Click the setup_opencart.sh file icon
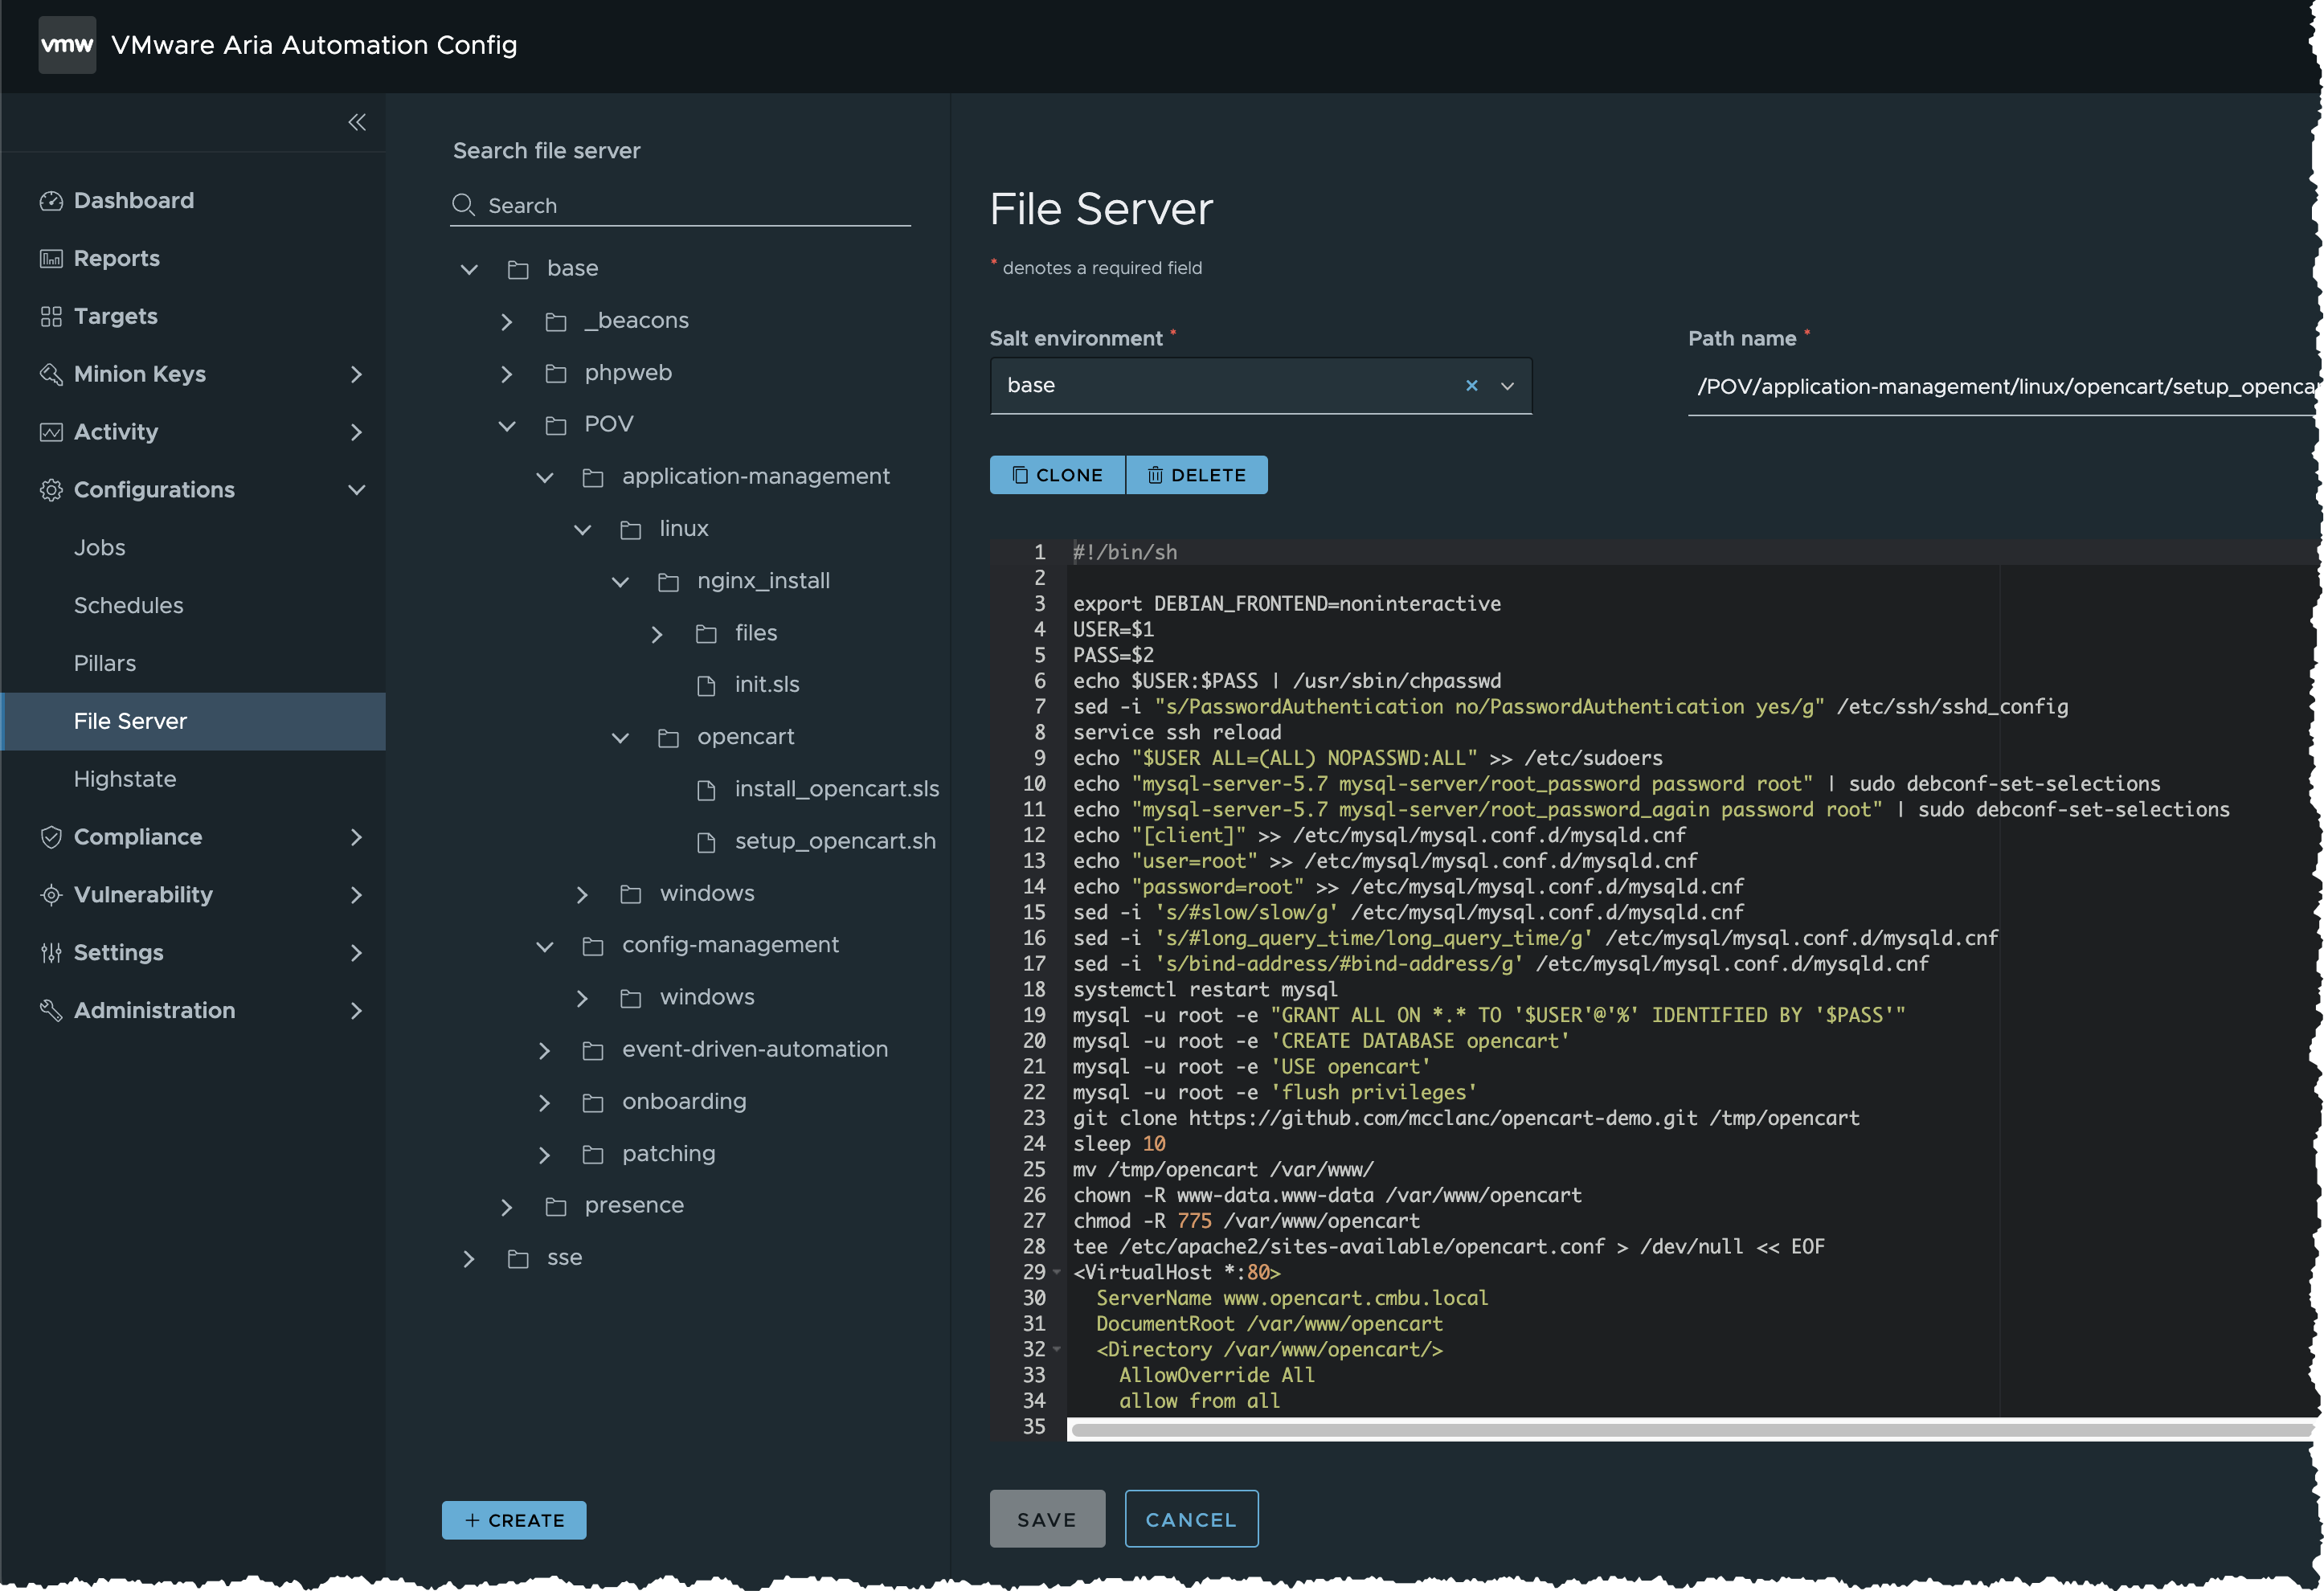 (706, 842)
